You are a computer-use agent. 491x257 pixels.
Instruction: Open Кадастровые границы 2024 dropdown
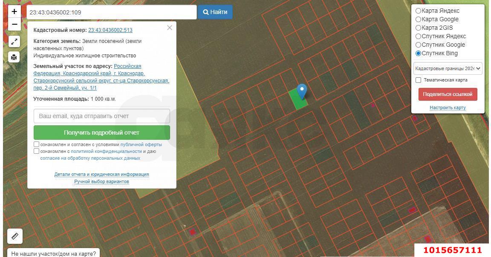[448, 68]
